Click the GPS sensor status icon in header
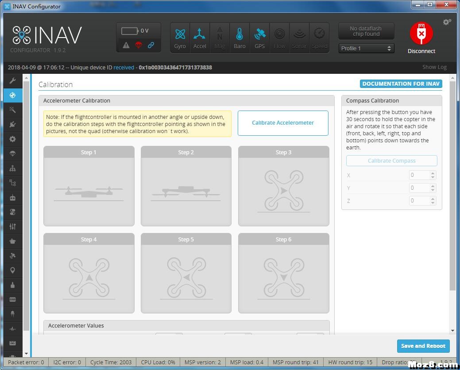The image size is (460, 370). click(259, 38)
